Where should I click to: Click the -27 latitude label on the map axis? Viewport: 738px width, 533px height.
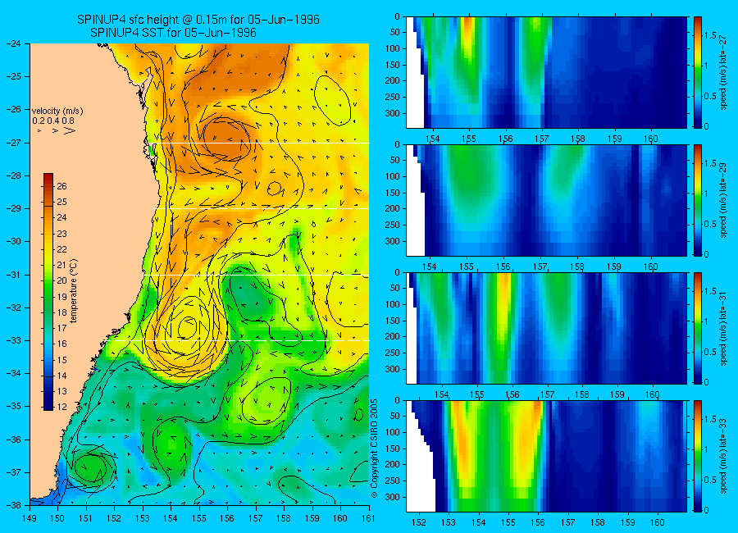14,143
